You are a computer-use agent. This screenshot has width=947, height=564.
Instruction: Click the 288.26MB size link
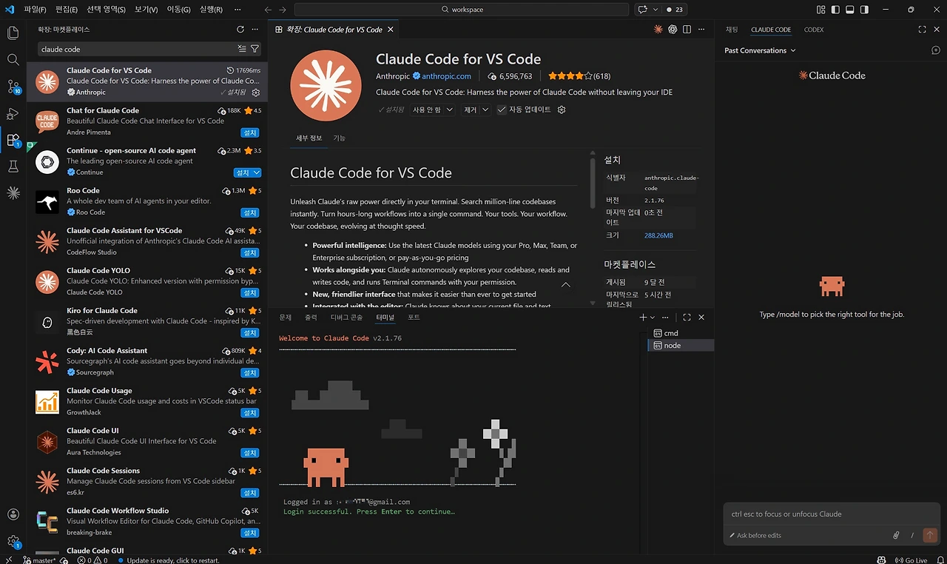(658, 235)
